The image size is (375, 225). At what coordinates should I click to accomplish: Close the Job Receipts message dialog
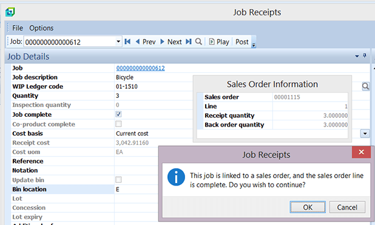(x=361, y=152)
